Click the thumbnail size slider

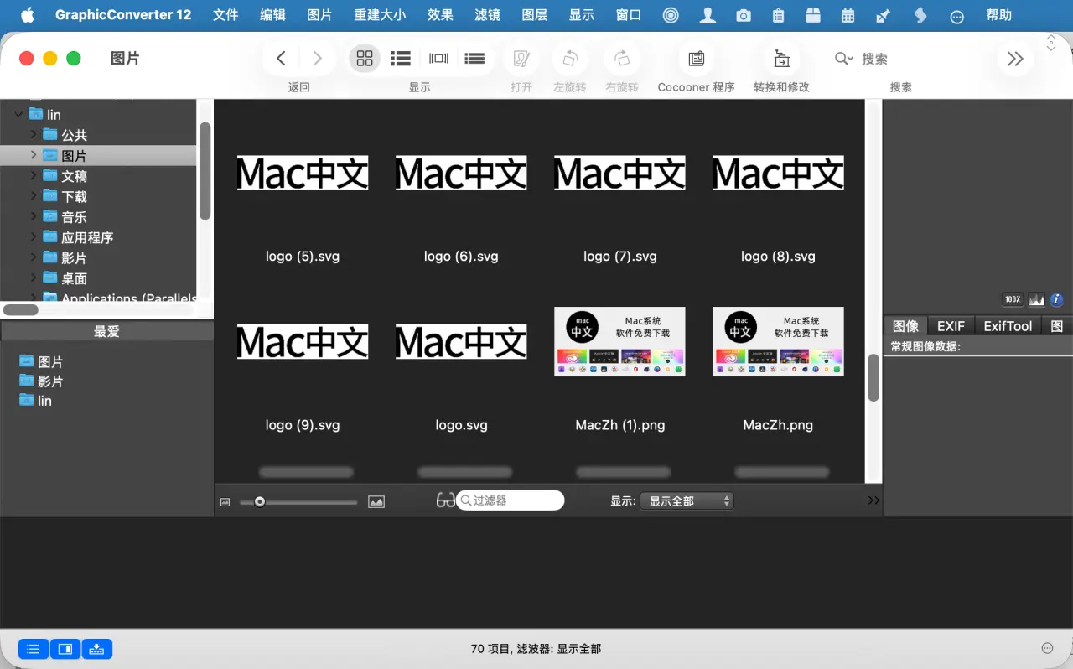pos(298,502)
